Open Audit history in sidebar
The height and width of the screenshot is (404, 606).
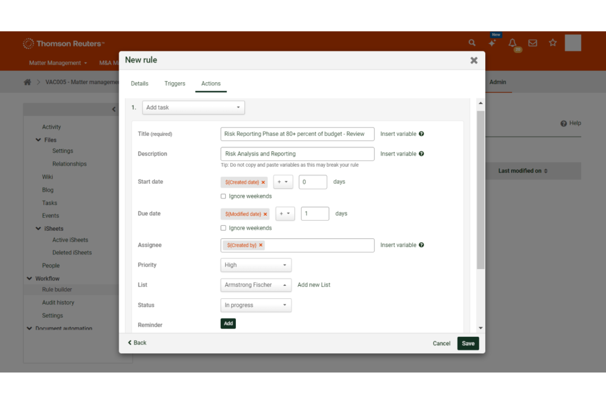(58, 303)
